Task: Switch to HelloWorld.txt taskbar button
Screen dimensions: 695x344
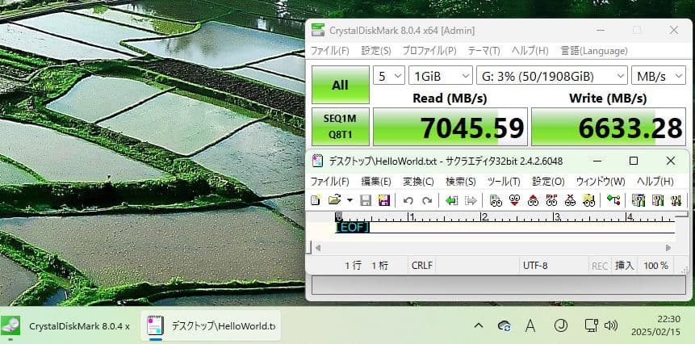Action: tap(211, 326)
